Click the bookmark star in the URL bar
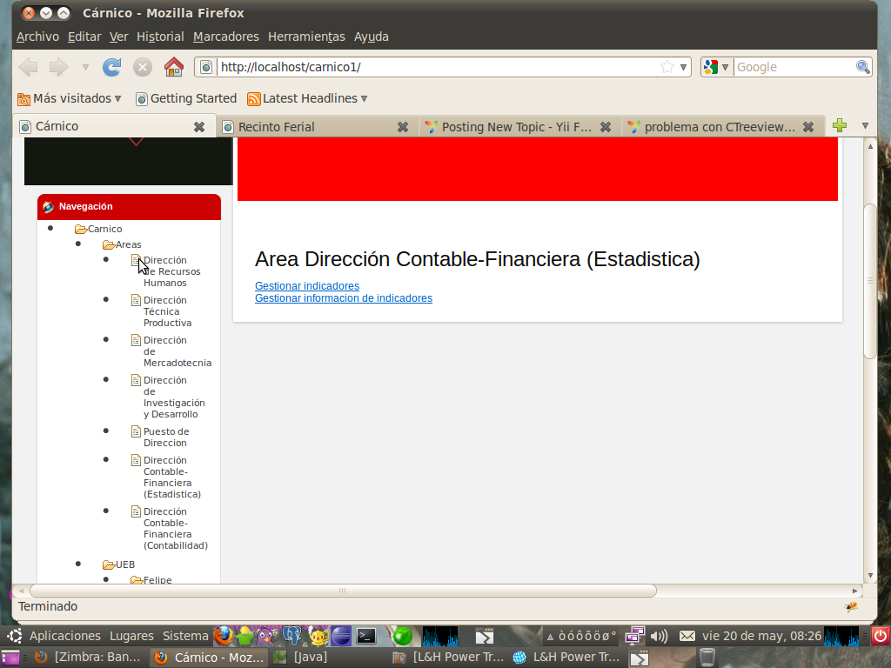This screenshot has height=668, width=891. [667, 67]
